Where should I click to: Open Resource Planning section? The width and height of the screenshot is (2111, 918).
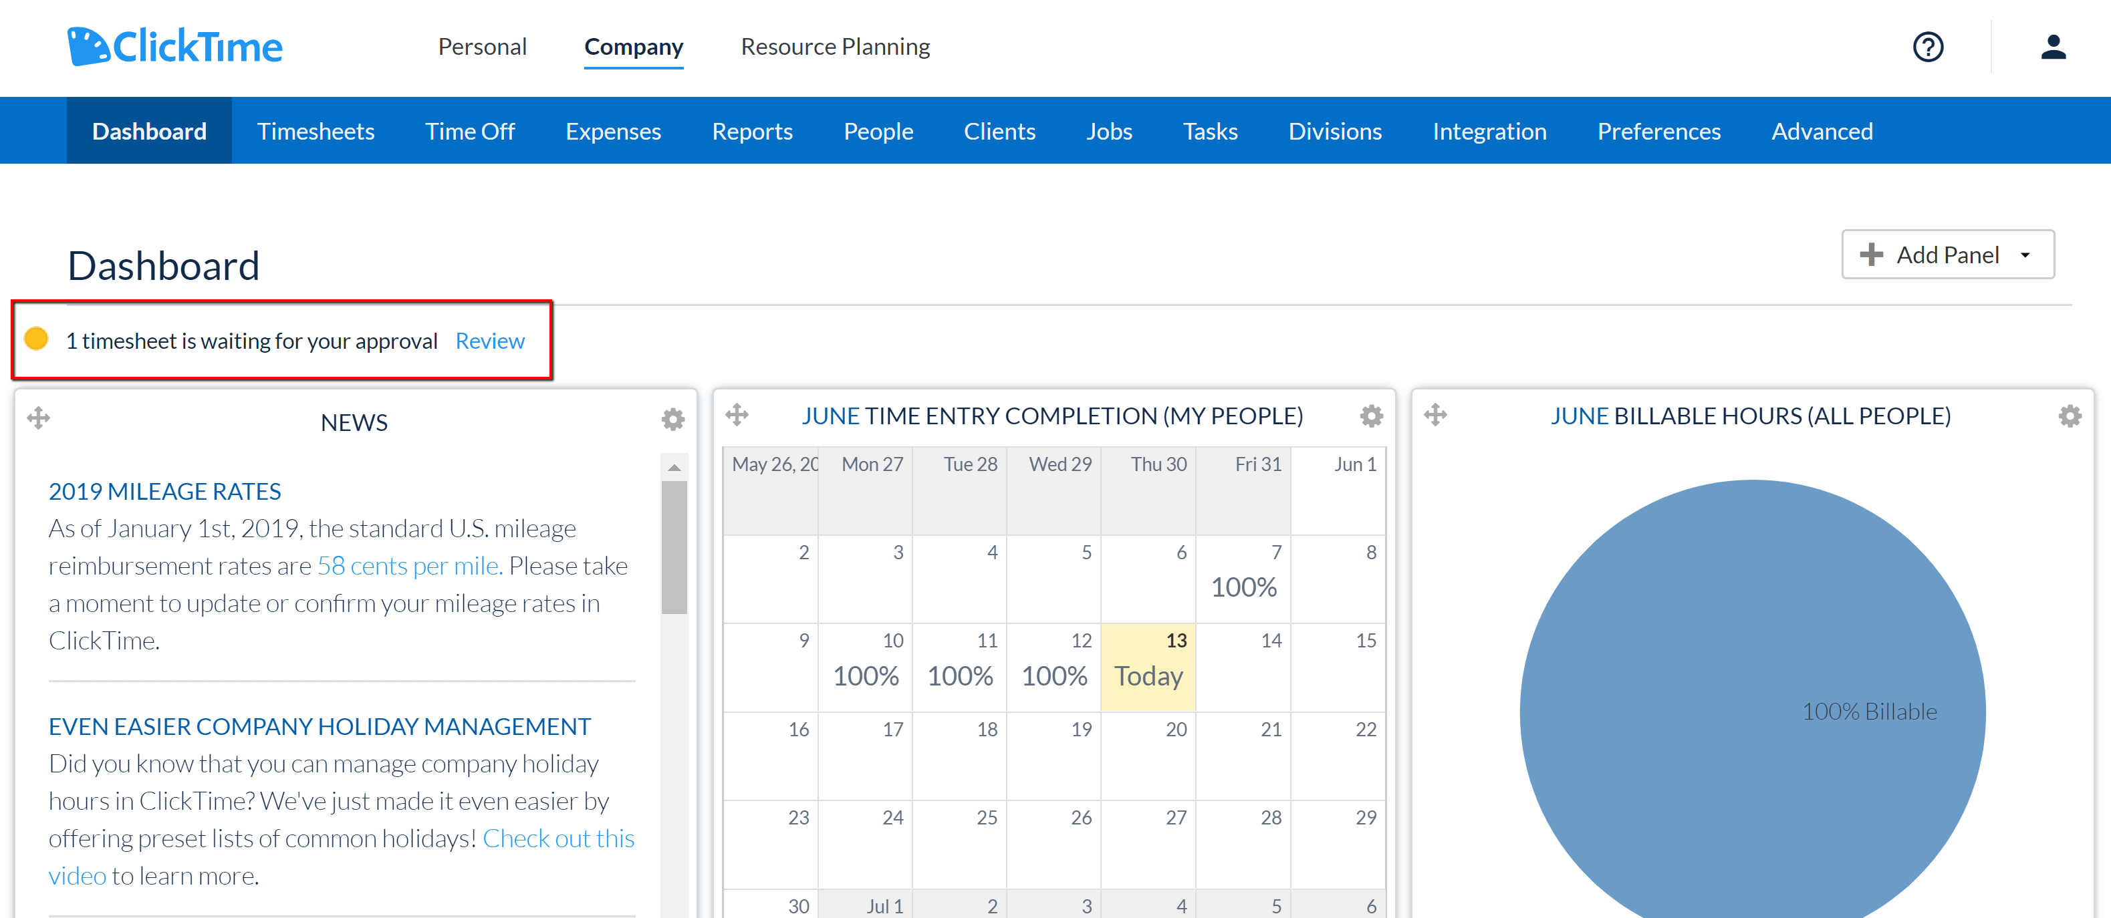tap(835, 47)
